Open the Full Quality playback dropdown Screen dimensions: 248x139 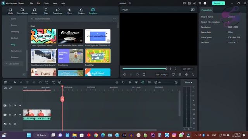162,75
